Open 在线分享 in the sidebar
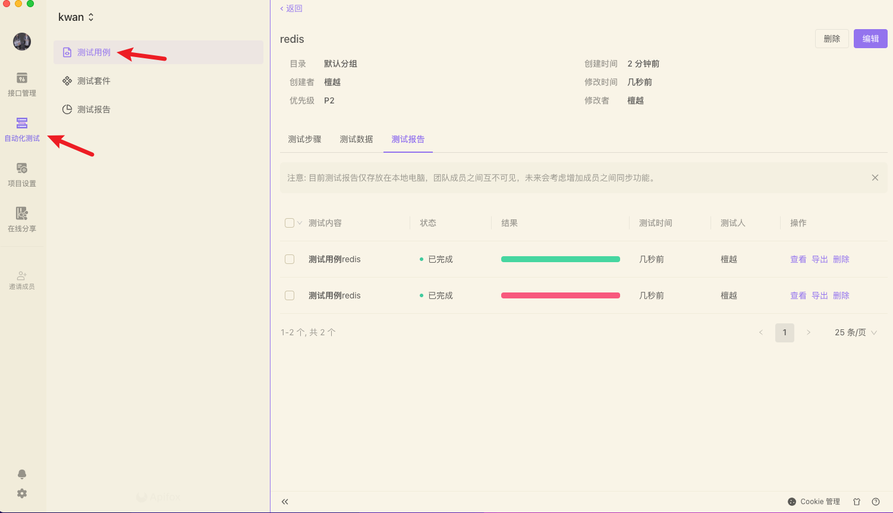Viewport: 893px width, 513px height. (x=22, y=220)
